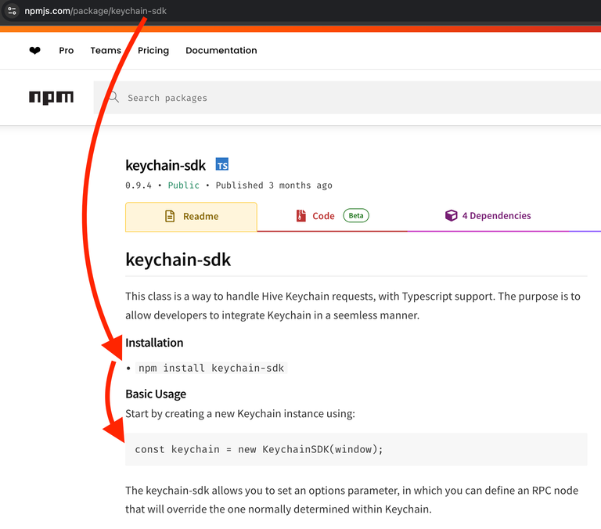Select the Code tab
Viewport: 601px width, 529px height.
click(332, 216)
